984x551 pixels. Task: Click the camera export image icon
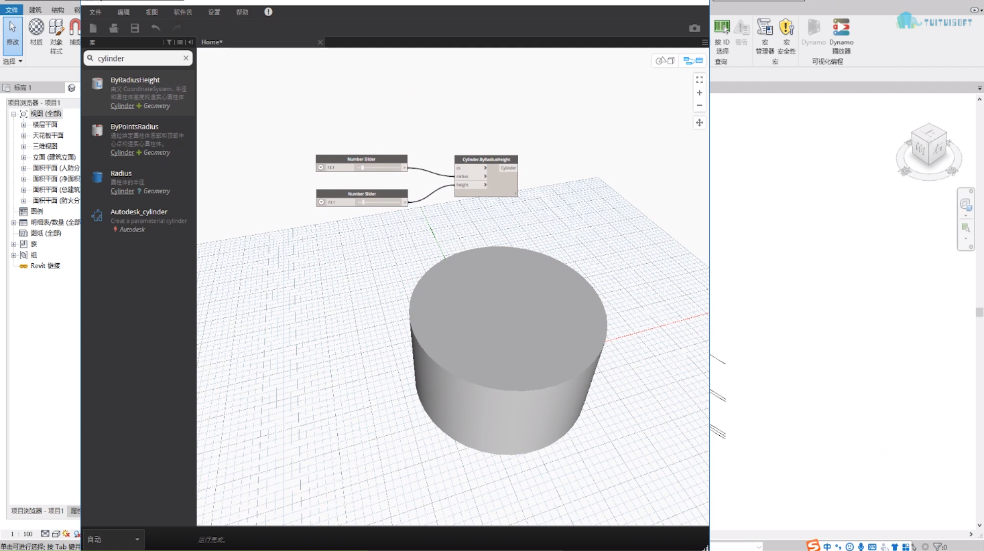694,28
